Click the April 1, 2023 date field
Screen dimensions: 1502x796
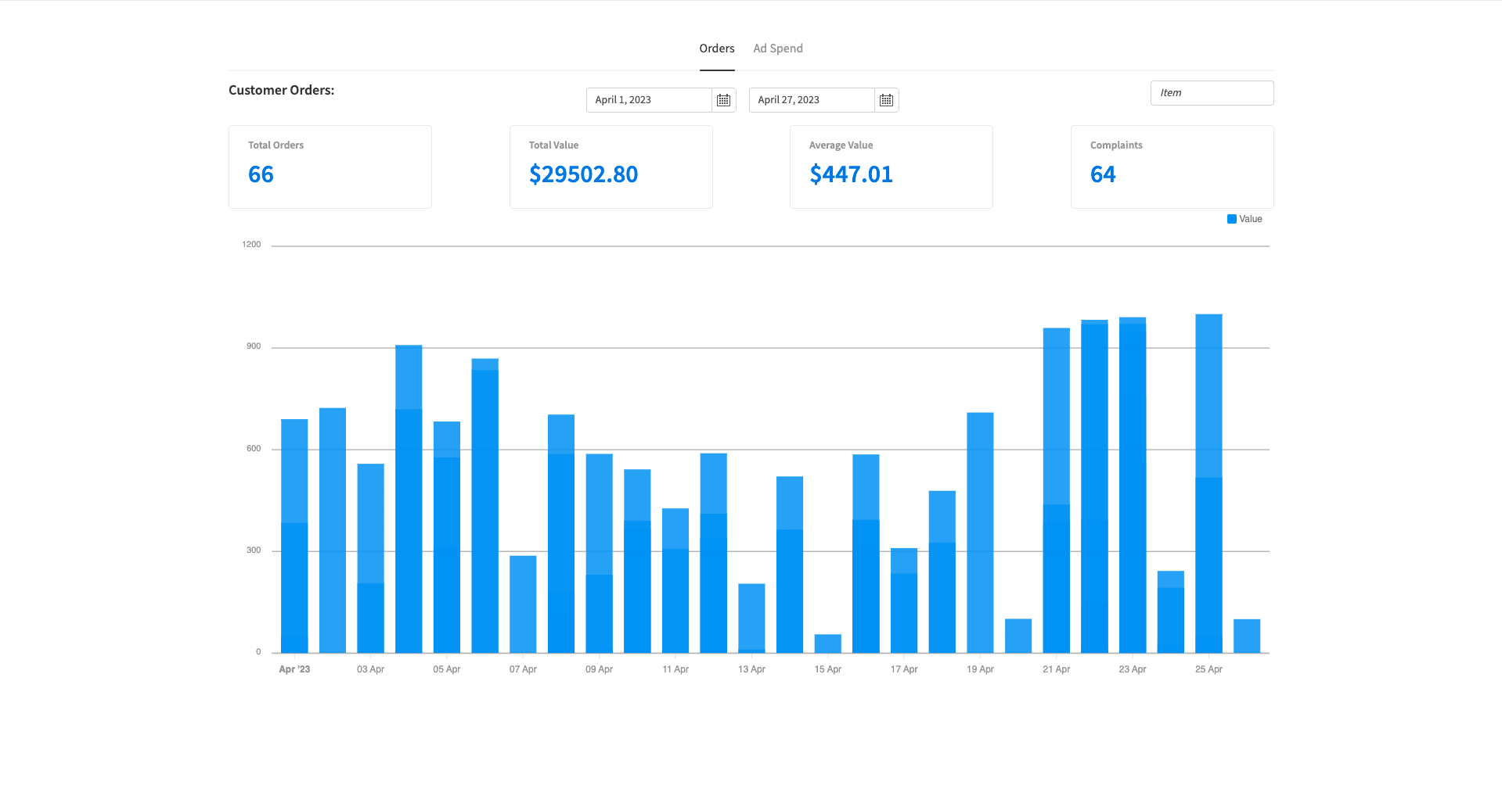pyautogui.click(x=649, y=100)
